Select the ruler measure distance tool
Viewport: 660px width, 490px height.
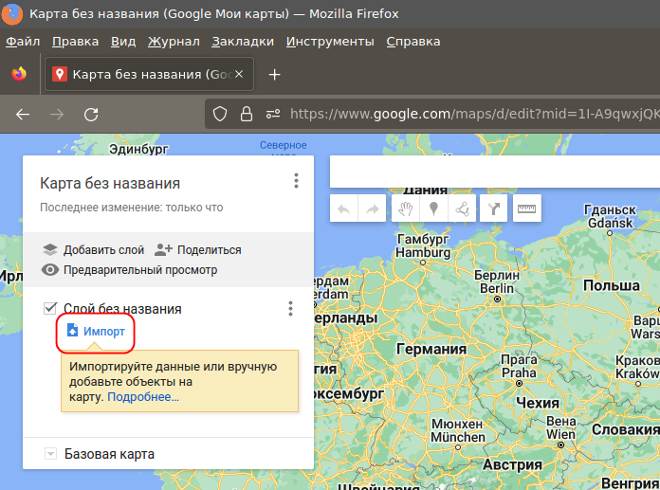point(526,209)
